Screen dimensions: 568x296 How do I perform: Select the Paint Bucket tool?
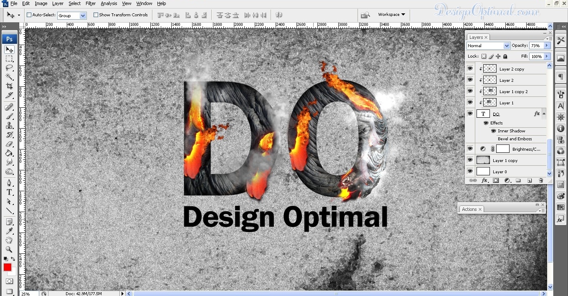point(9,153)
